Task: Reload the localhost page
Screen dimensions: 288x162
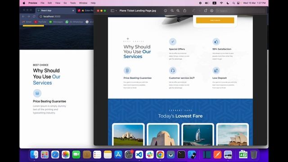Action: click(34, 16)
